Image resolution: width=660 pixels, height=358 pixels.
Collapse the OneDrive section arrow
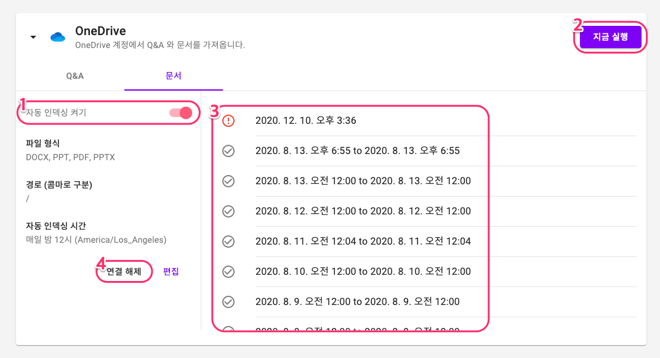tap(33, 37)
